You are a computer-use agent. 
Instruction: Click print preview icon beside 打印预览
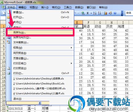coord(9,68)
